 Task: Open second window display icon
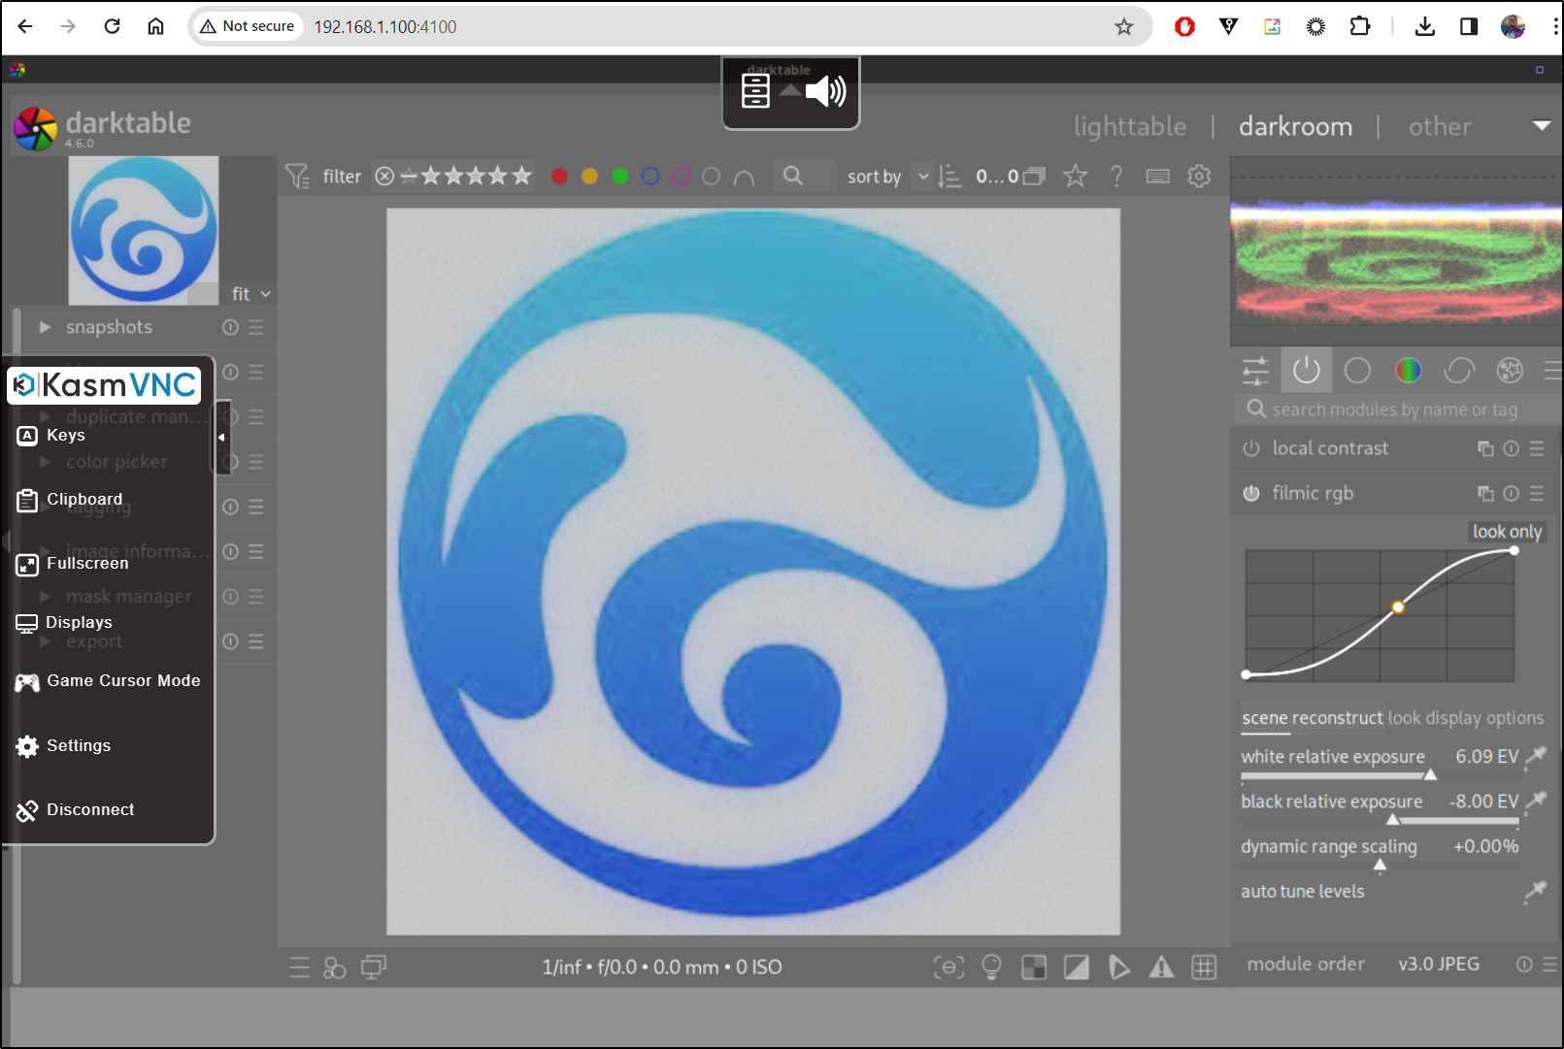pyautogui.click(x=374, y=967)
